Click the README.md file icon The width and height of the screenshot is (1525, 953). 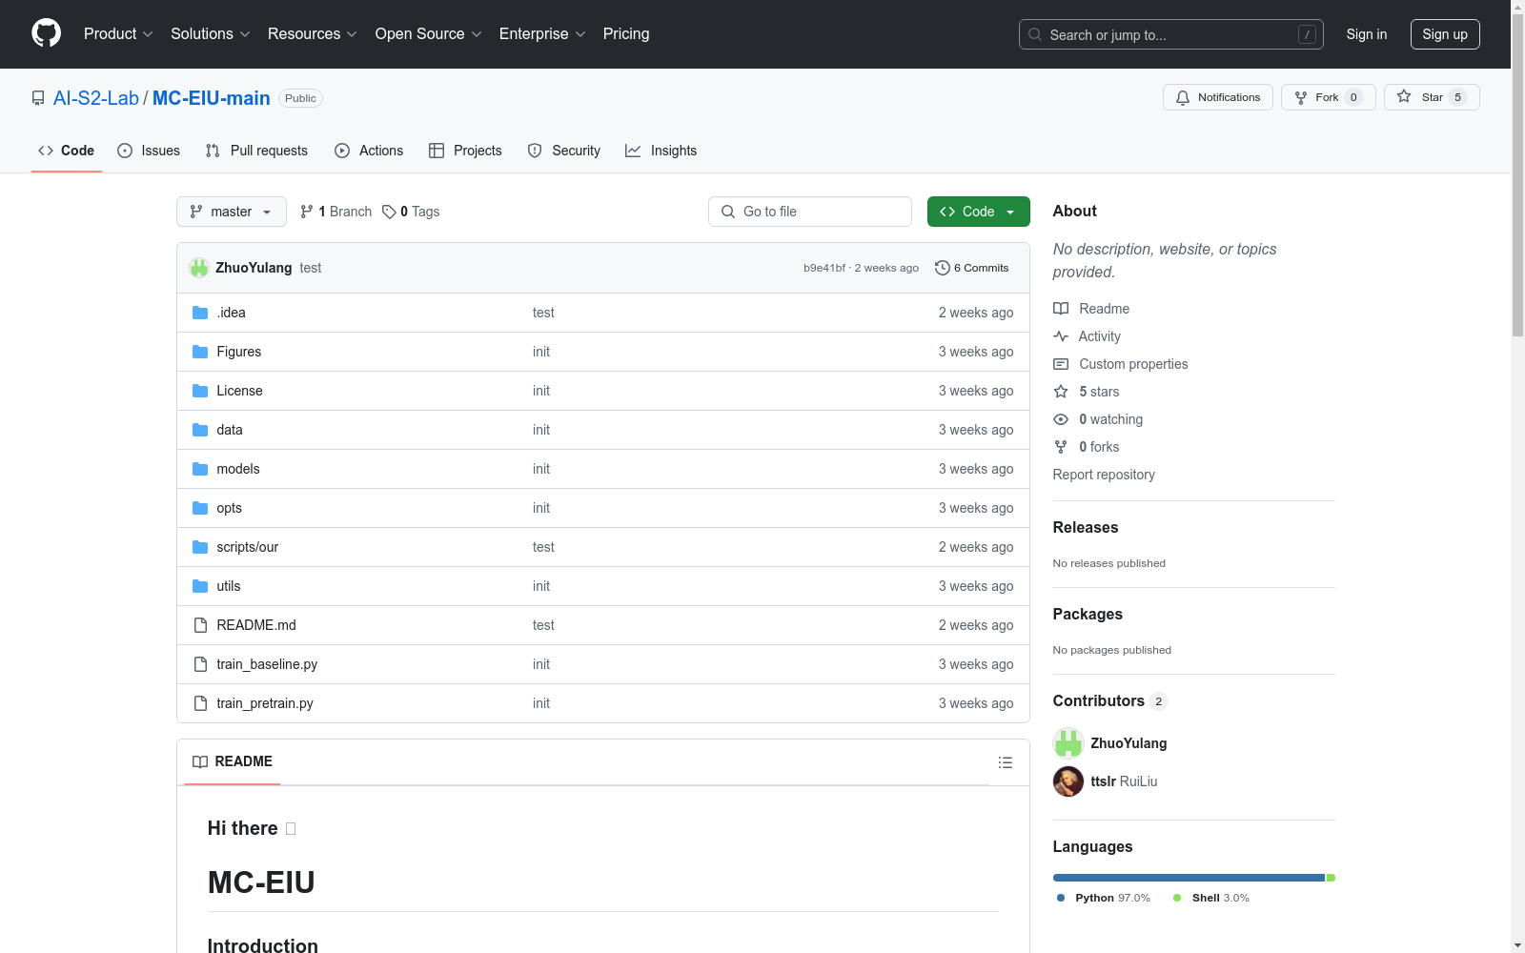pos(200,625)
